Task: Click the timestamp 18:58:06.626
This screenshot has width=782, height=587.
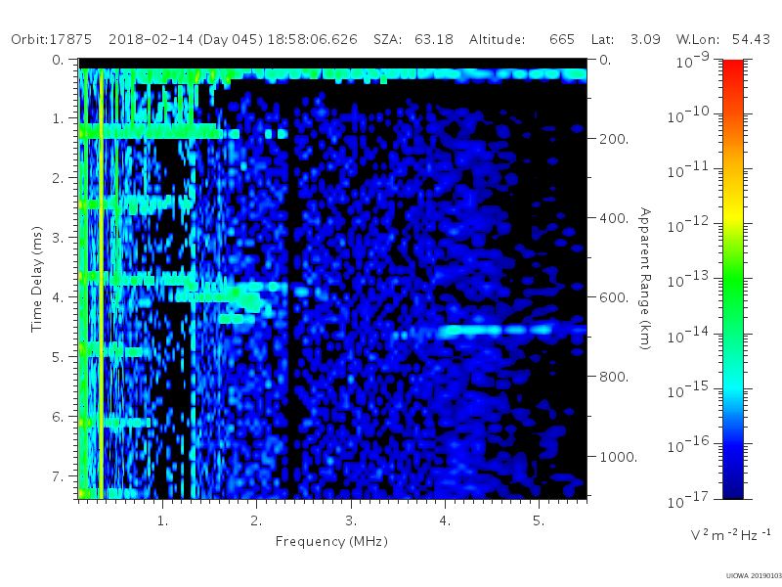Action: (312, 39)
